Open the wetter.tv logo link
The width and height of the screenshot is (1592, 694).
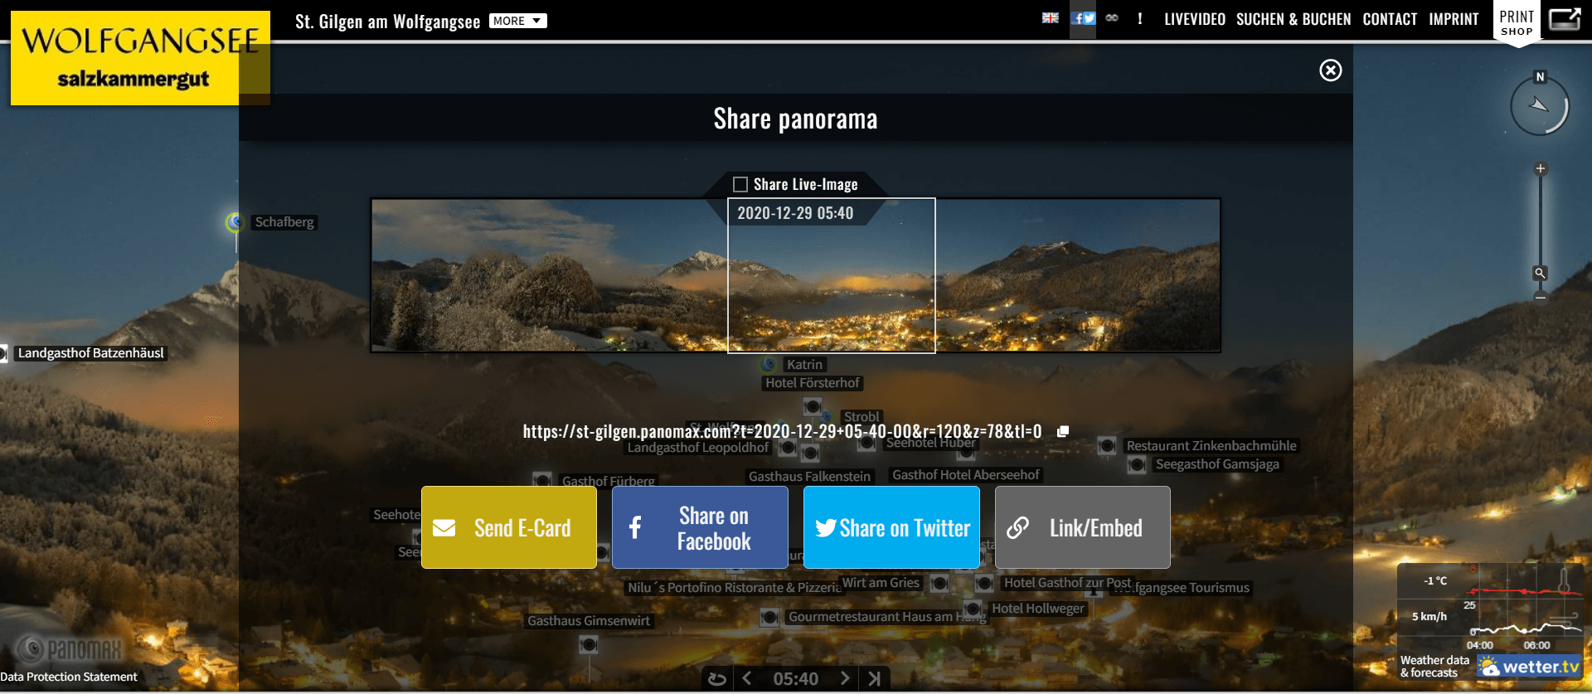point(1531,667)
